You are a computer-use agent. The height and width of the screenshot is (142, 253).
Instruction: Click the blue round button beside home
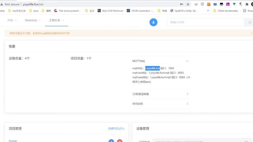pos(111,141)
